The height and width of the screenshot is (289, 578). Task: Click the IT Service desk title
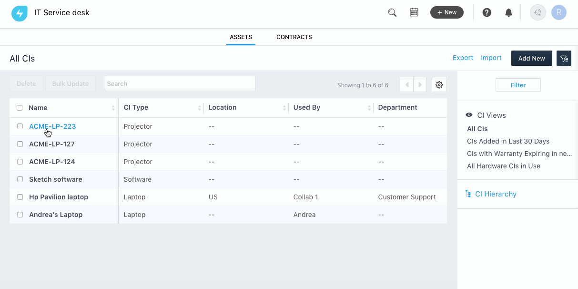point(62,12)
